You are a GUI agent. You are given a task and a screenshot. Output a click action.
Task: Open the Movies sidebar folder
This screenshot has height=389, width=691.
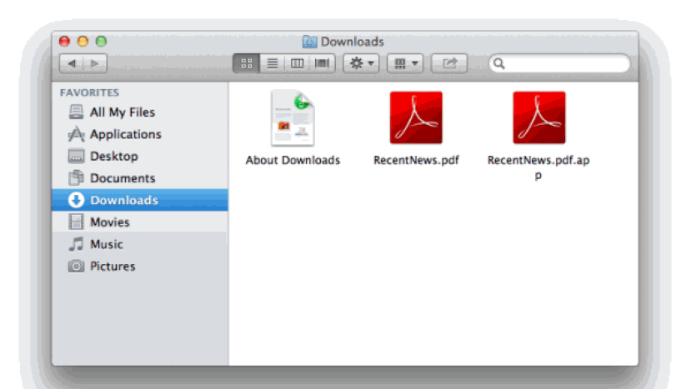(109, 222)
